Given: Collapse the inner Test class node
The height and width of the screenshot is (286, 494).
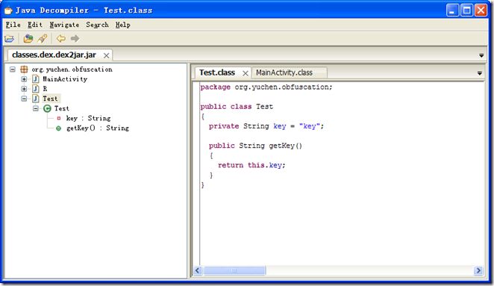Looking at the screenshot, I should 36,108.
